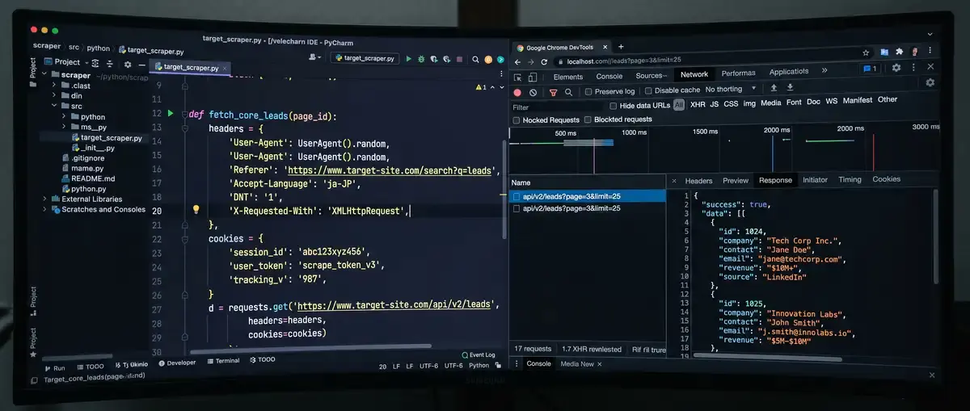Check the Mocked Requests checkbox

(516, 120)
